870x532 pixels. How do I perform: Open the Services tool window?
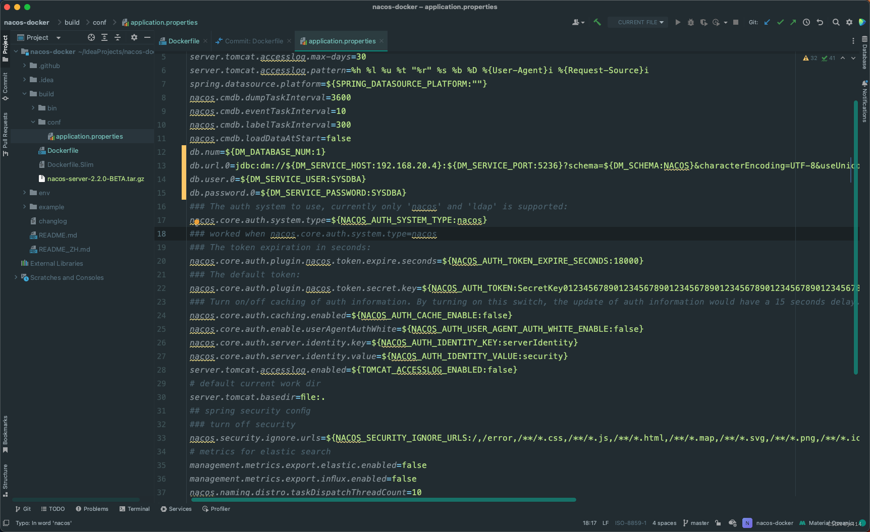tap(176, 509)
